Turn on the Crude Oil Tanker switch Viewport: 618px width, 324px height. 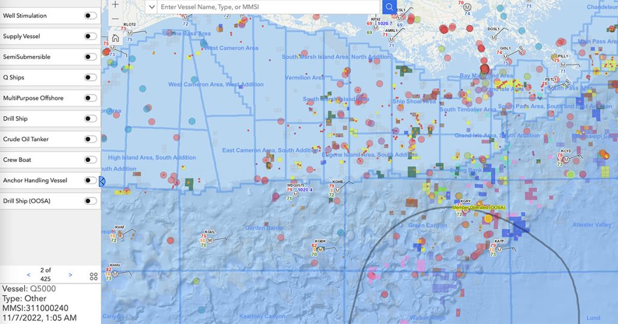tap(91, 139)
